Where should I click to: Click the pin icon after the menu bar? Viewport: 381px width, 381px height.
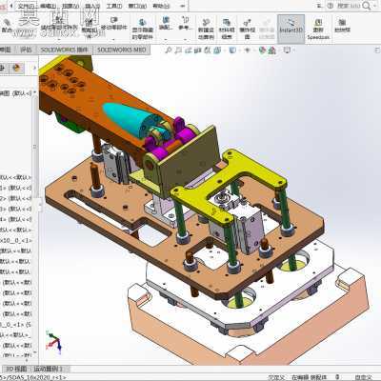click(x=183, y=6)
